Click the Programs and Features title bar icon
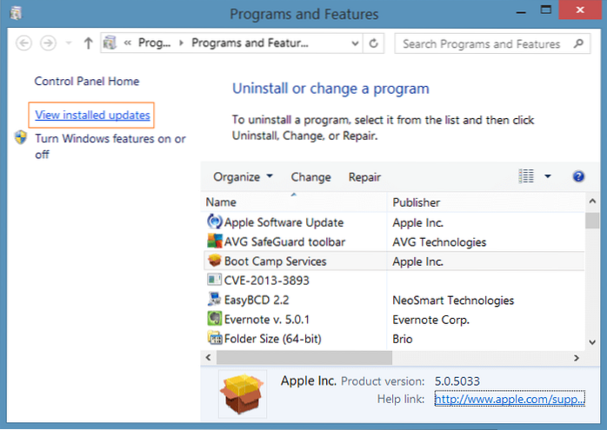The height and width of the screenshot is (430, 607). 16,13
